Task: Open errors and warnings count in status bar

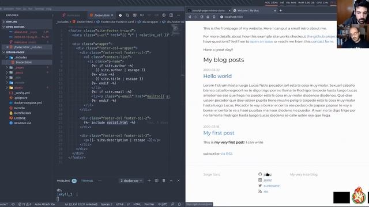Action: coord(24,205)
